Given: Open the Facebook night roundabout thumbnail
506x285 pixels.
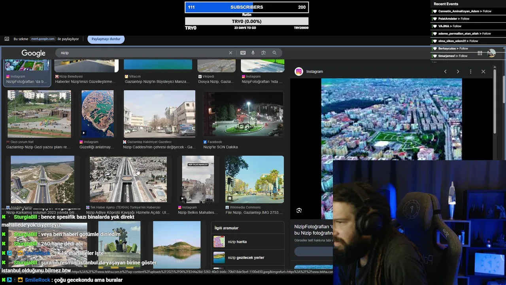Looking at the screenshot, I should 243,114.
